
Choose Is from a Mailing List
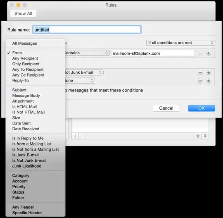[36, 144]
